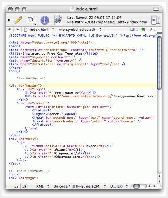Image resolution: width=168 pixels, height=198 pixels.
Task: Expand the "no symbol selected" function popup
Action: click(80, 29)
